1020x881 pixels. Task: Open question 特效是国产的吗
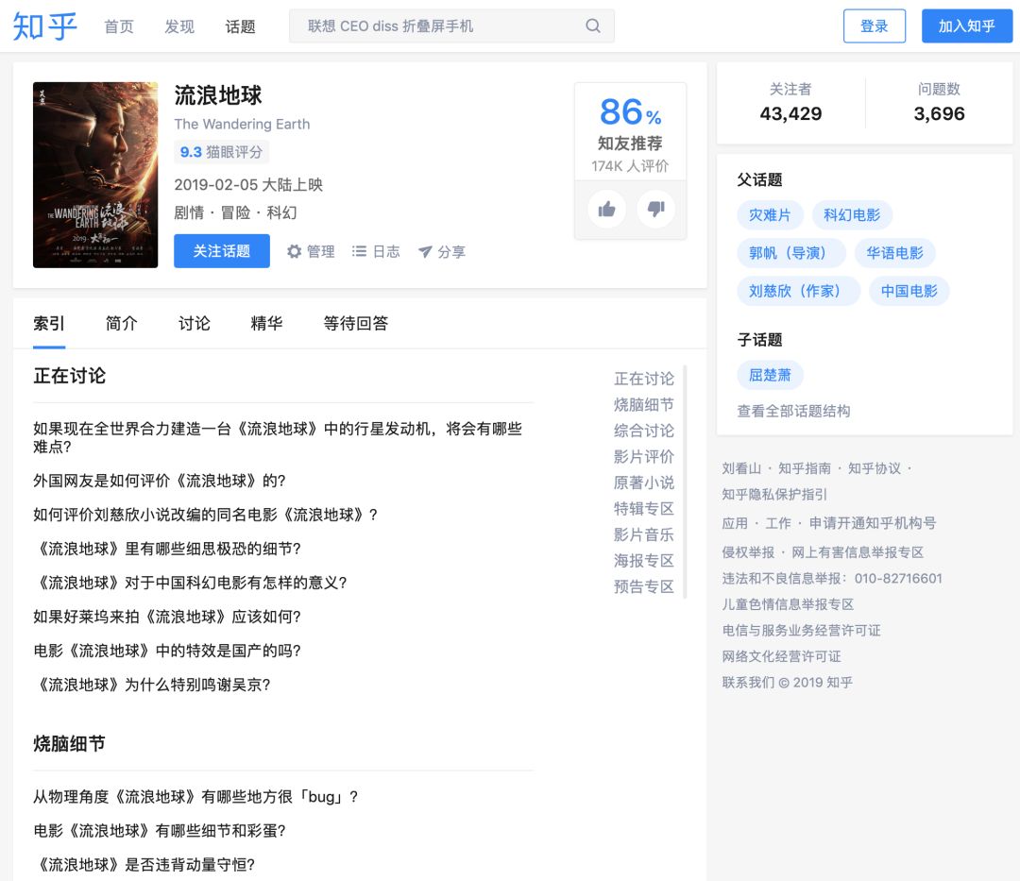point(167,651)
